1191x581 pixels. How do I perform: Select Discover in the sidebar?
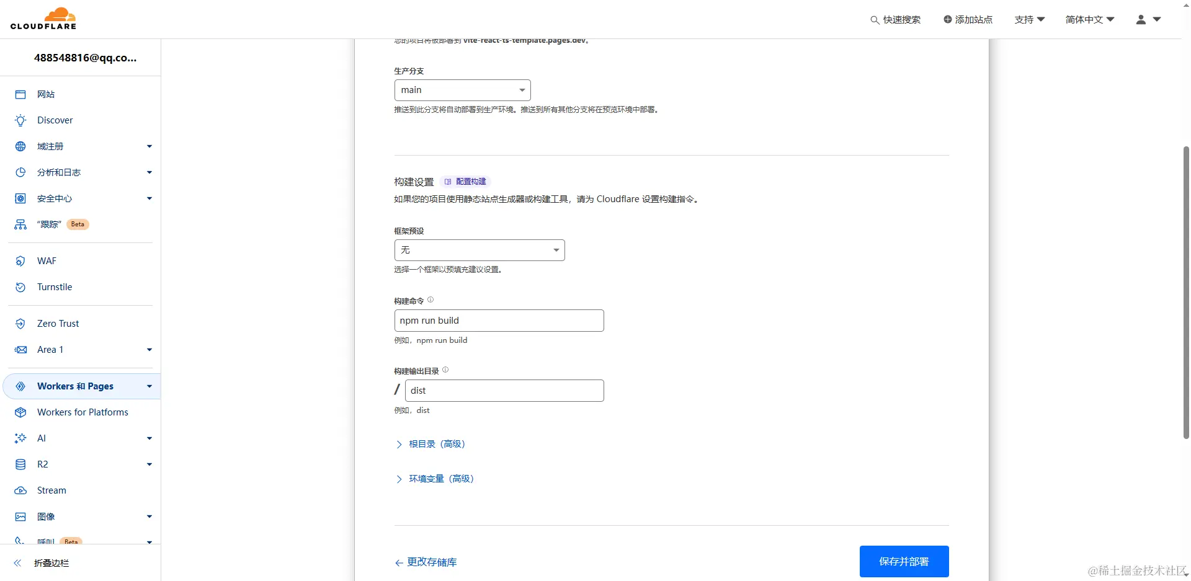point(55,120)
